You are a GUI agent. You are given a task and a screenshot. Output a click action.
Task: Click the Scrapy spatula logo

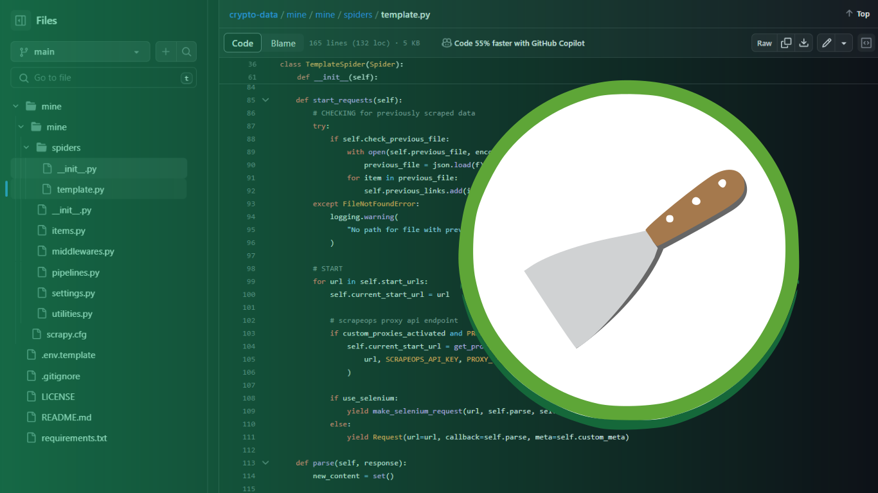tap(629, 256)
